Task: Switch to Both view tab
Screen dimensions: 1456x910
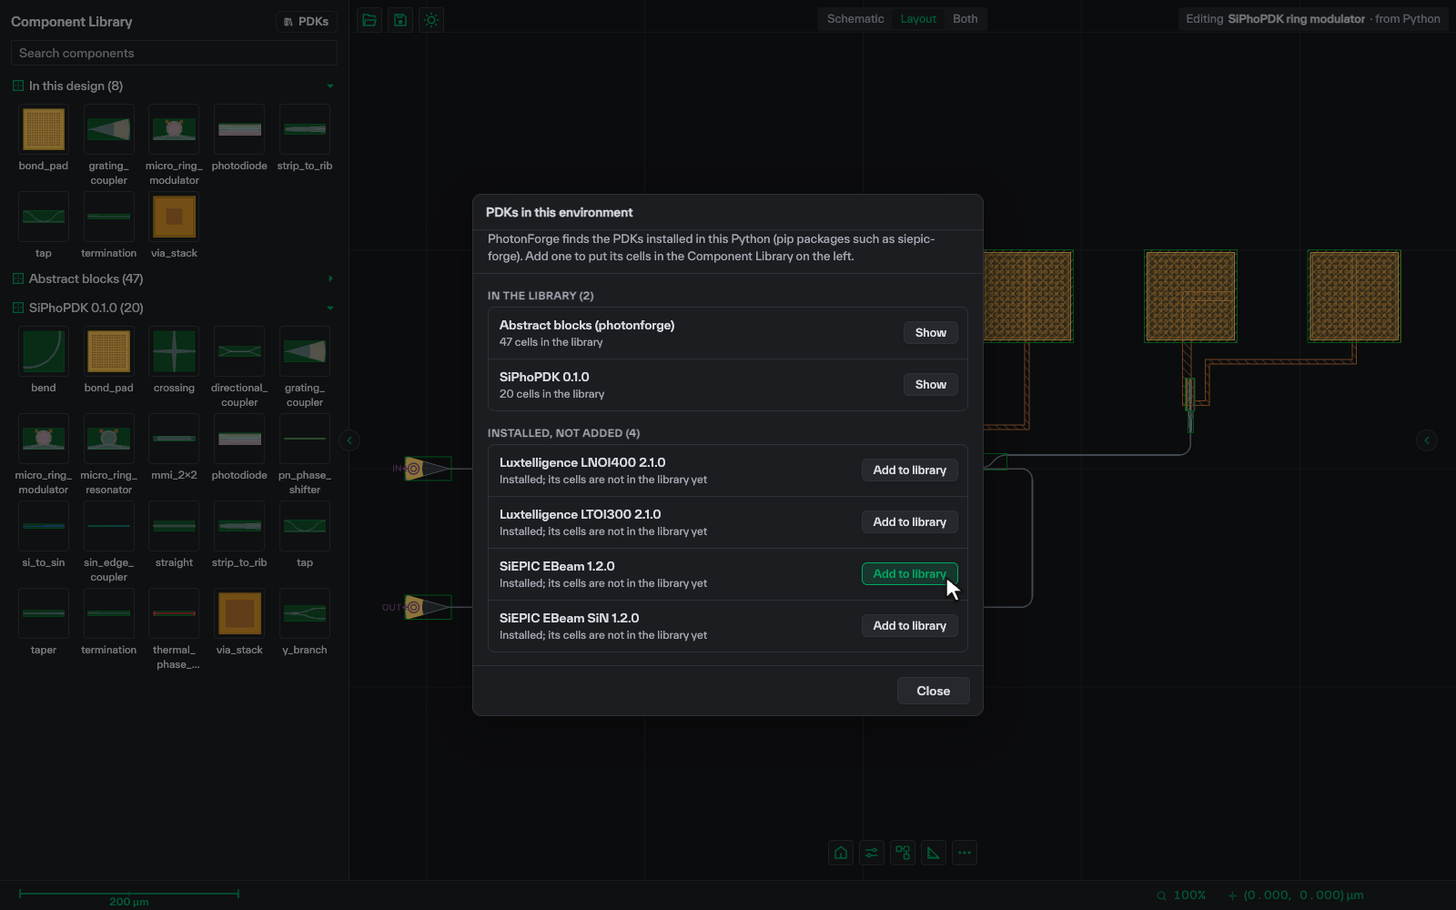Action: tap(966, 19)
